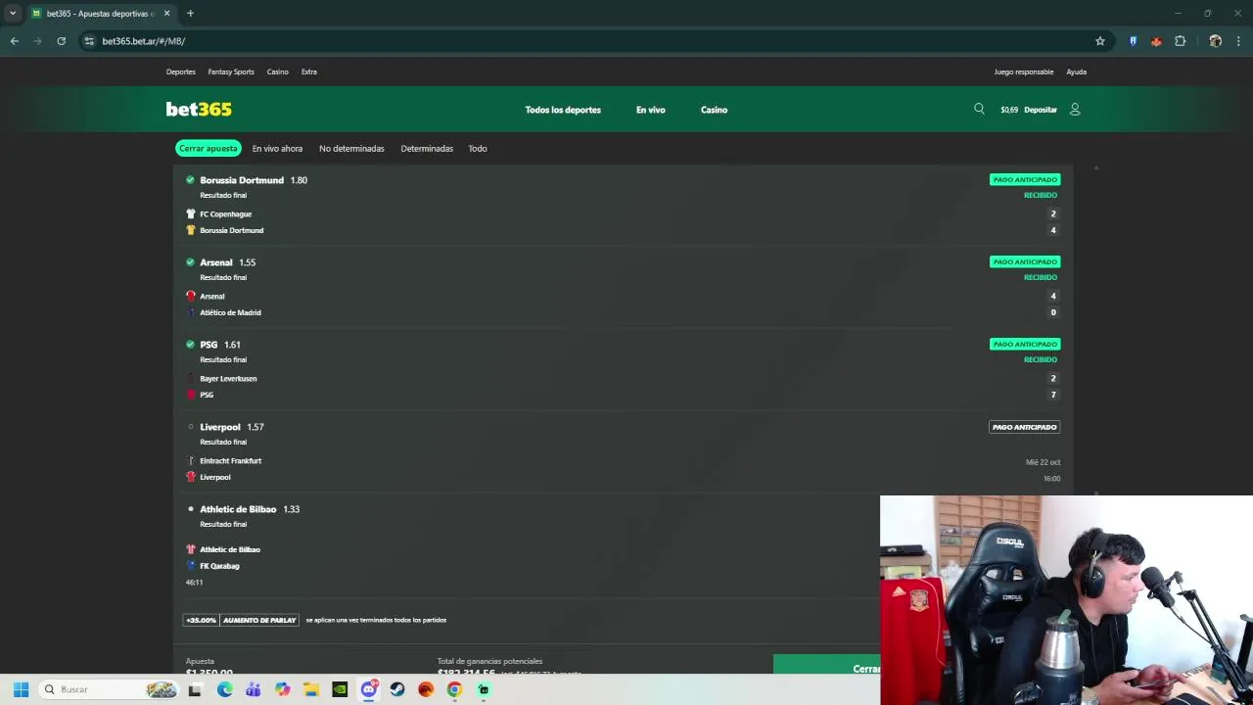1253x705 pixels.
Task: View site information icon in address bar
Action: click(x=89, y=41)
